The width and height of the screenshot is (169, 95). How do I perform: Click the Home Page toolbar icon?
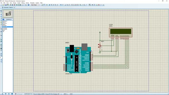click(x=10, y=5)
